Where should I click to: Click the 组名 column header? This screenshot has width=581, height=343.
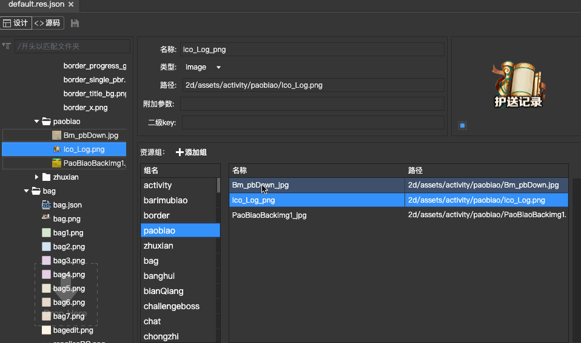click(x=180, y=171)
